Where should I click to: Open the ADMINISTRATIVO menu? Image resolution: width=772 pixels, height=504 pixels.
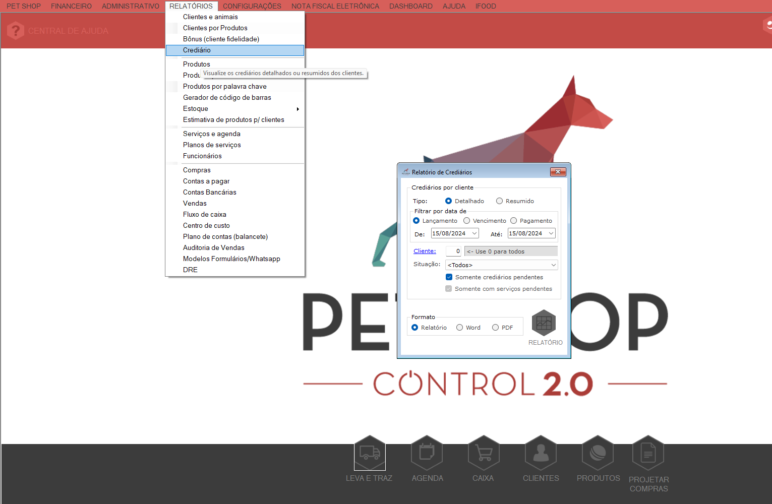pos(131,6)
